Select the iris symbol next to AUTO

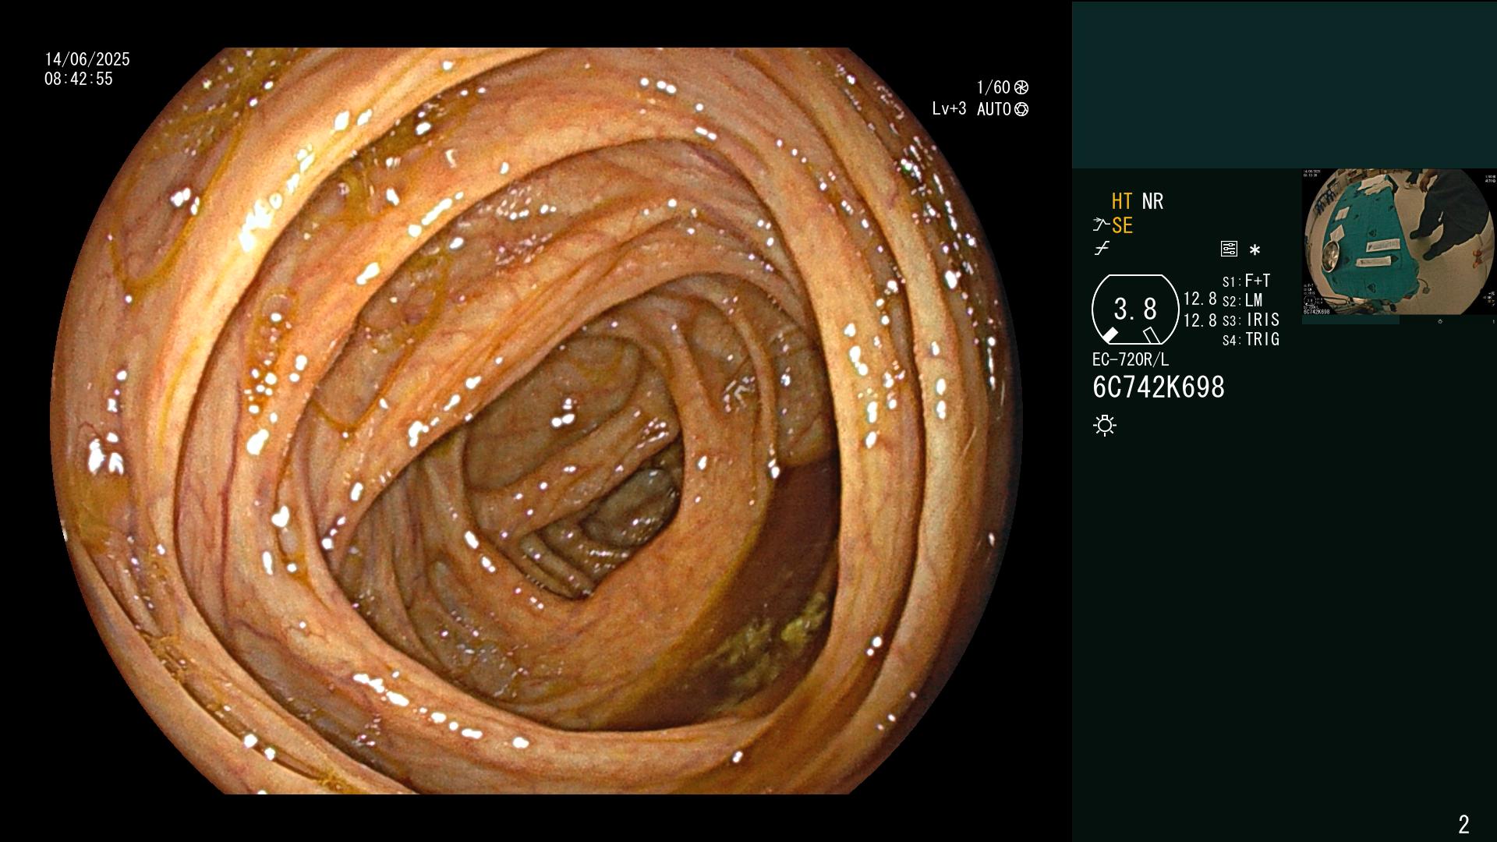(x=1021, y=109)
